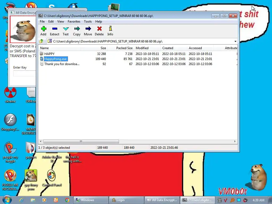
Task: Open Windows Media Player taskbar icon
Action: (44, 200)
